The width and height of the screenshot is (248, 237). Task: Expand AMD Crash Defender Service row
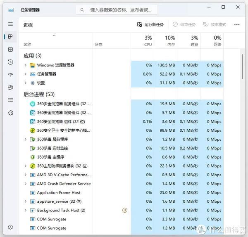click(x=26, y=184)
